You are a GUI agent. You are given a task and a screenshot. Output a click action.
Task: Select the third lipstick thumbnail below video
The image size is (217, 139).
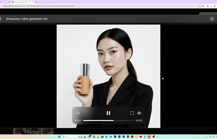coord(47,131)
